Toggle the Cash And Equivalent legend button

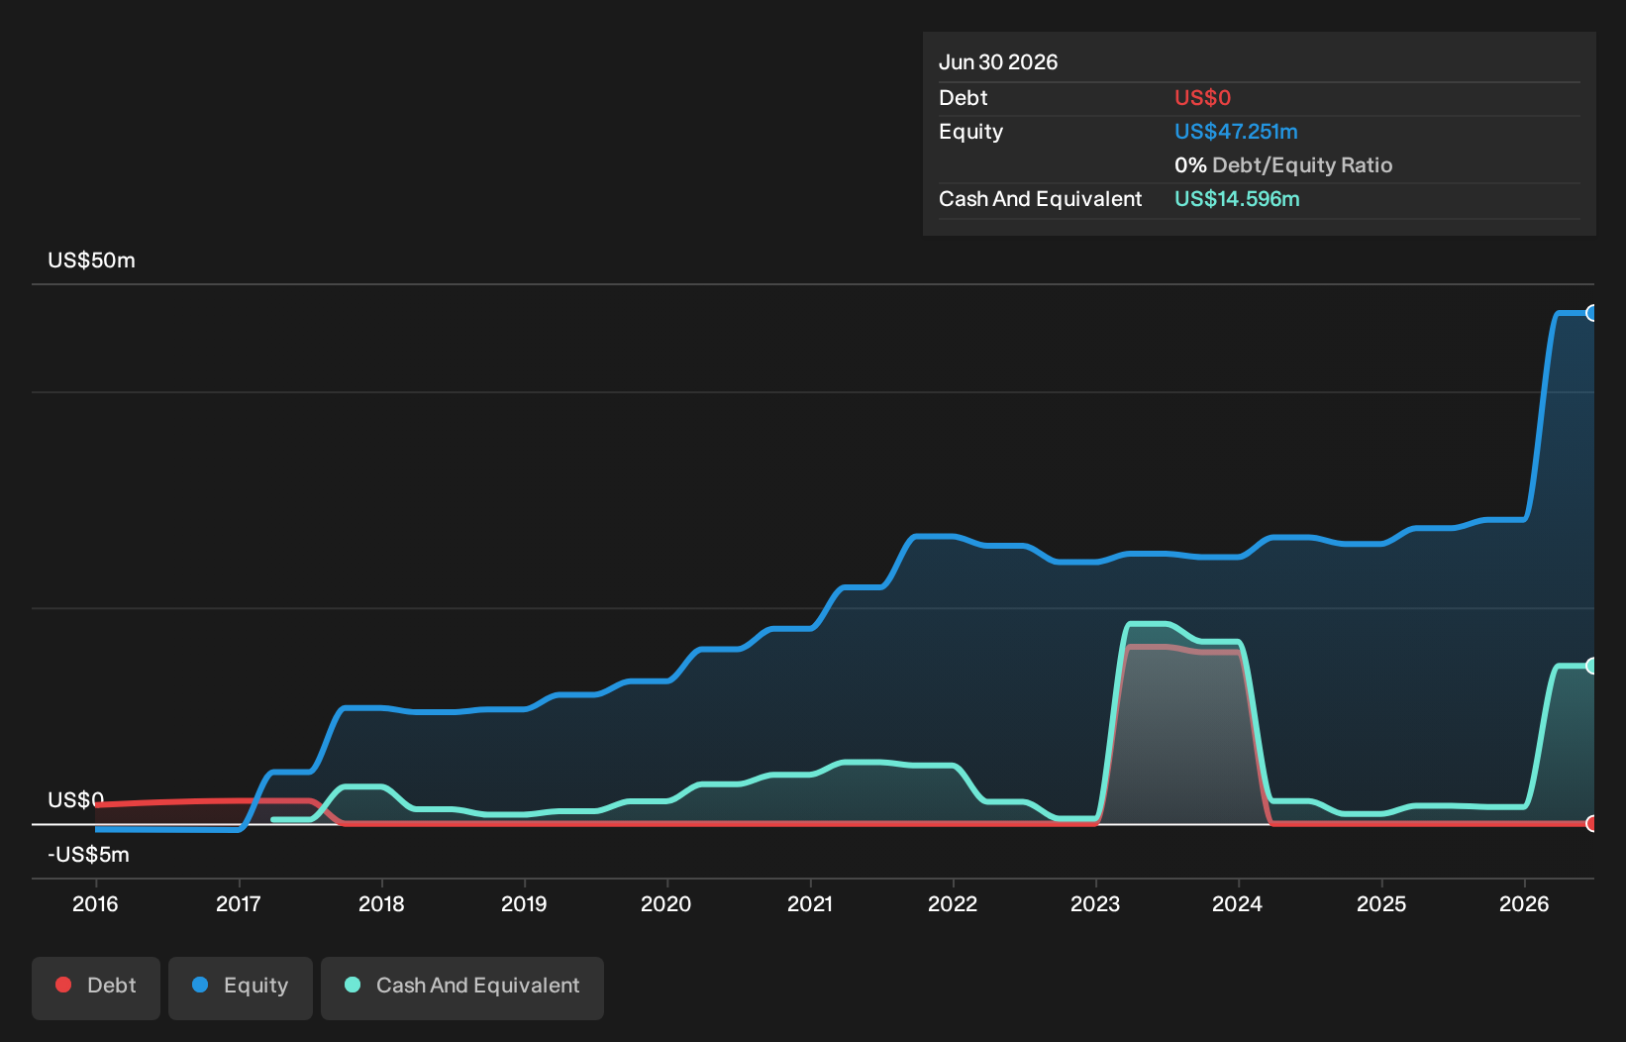click(x=462, y=988)
